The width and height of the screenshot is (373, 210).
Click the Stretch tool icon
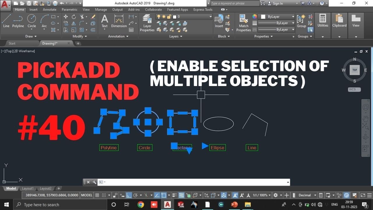click(x=66, y=30)
